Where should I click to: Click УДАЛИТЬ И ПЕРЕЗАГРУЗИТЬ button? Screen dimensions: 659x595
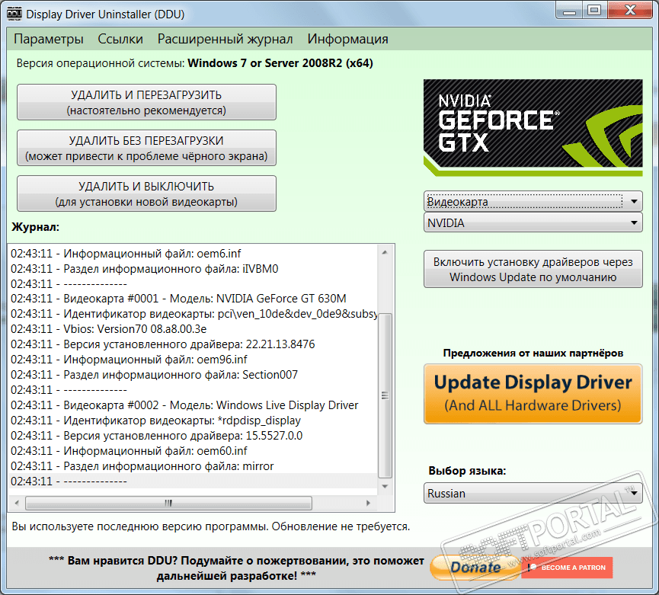tap(146, 103)
